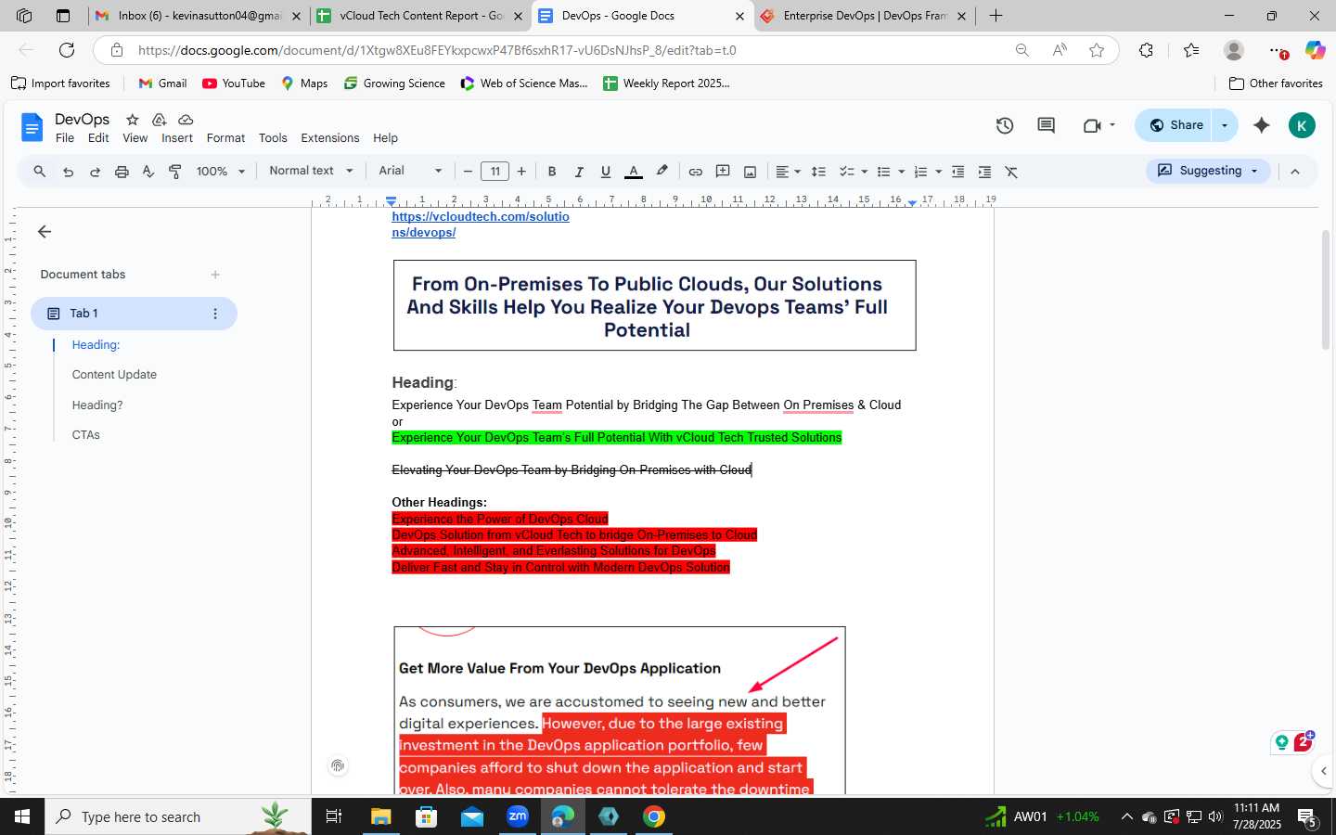Start a Meet call from camera icon
The height and width of the screenshot is (835, 1336).
point(1092,125)
